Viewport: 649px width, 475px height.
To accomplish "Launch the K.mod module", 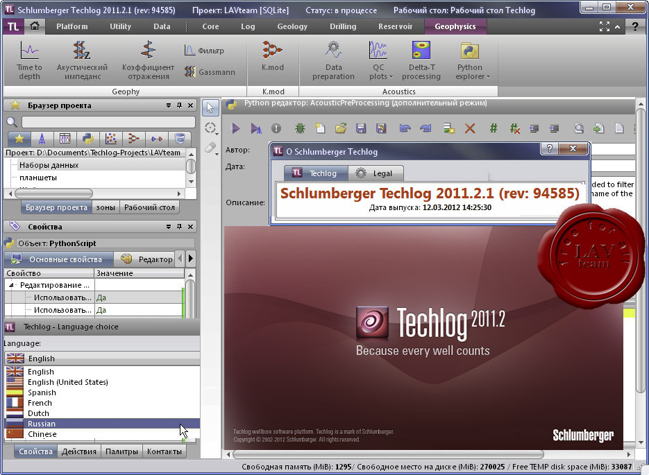I will 273,57.
